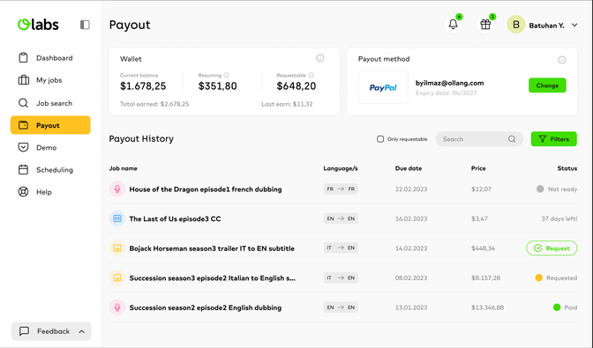Click the $351,80 resuming amount

click(x=217, y=86)
